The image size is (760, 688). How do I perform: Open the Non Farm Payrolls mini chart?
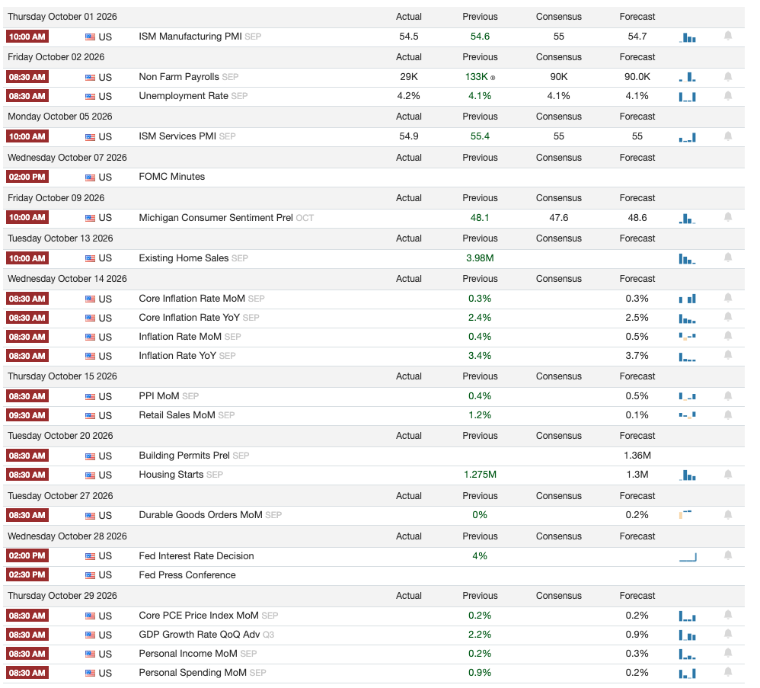point(688,77)
